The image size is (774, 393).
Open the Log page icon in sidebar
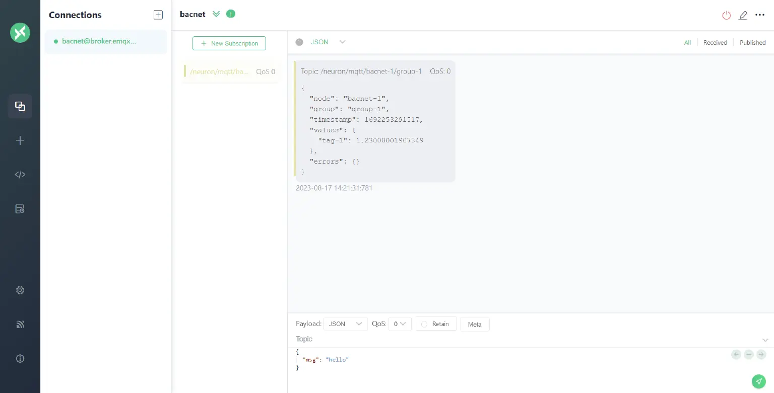coord(20,209)
